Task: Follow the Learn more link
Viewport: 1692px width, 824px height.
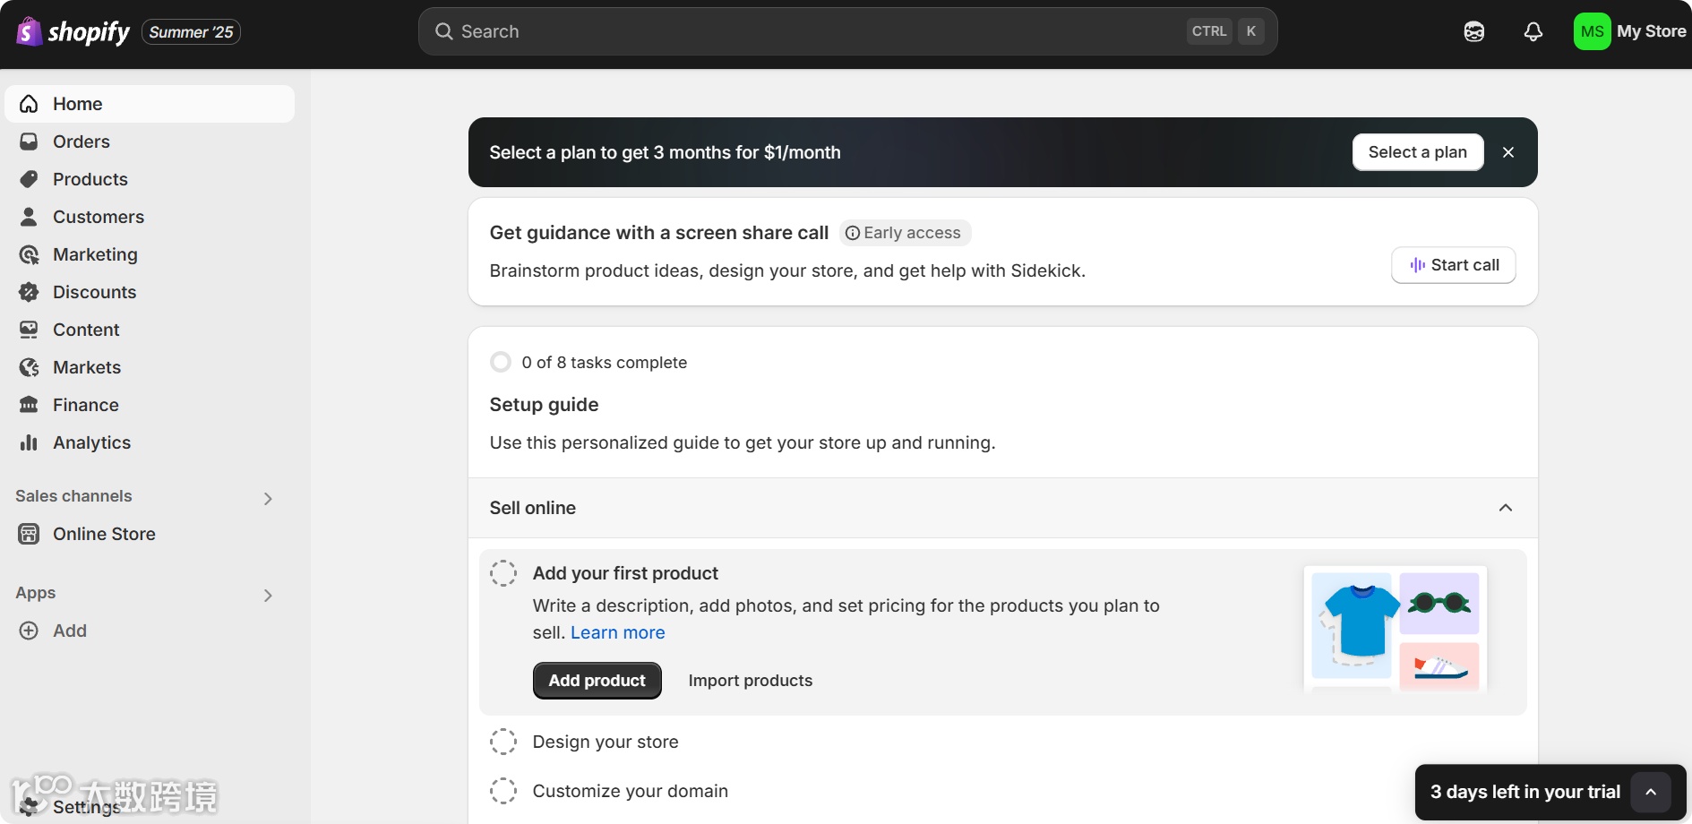Action: tap(617, 632)
